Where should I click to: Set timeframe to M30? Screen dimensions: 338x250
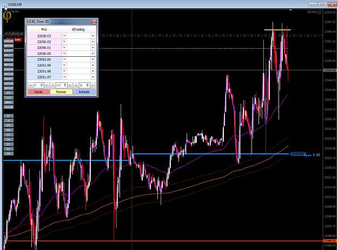[x=9, y=130]
